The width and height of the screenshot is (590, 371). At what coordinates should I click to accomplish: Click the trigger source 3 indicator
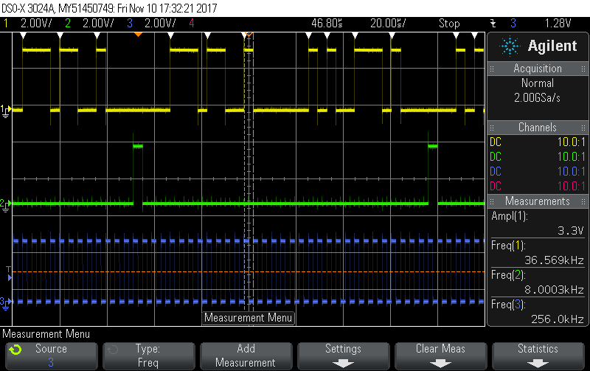[513, 24]
